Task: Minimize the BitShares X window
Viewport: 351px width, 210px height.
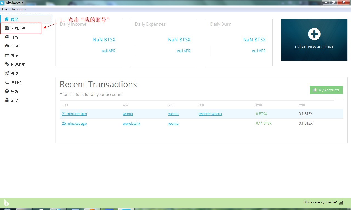Action: click(x=326, y=2)
